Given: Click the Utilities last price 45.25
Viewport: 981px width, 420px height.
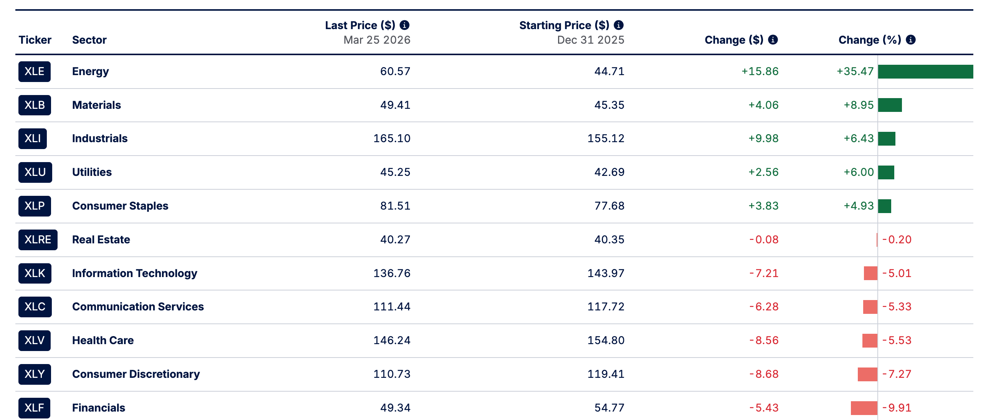Looking at the screenshot, I should click(x=395, y=172).
